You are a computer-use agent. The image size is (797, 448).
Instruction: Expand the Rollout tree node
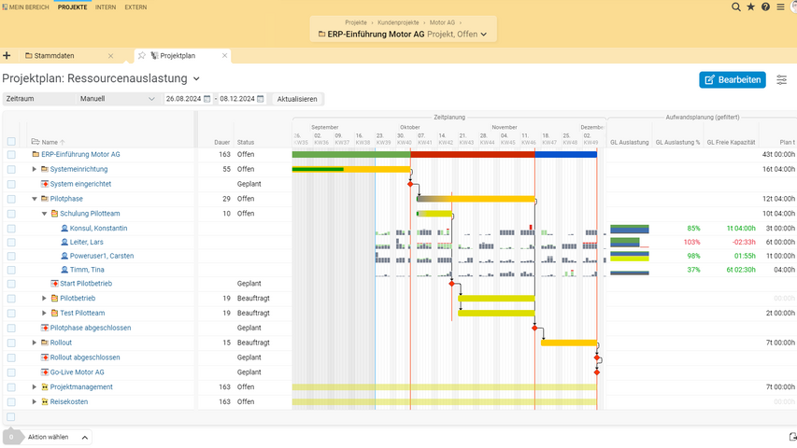pyautogui.click(x=35, y=343)
